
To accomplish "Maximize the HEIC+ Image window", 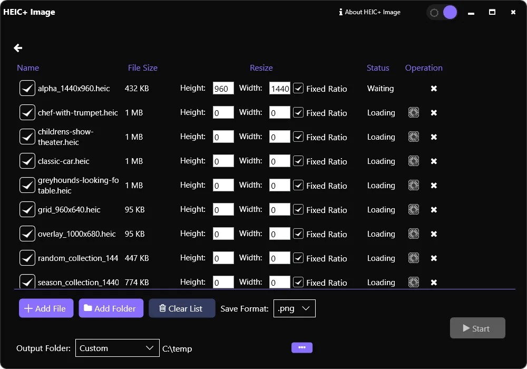I will point(492,12).
